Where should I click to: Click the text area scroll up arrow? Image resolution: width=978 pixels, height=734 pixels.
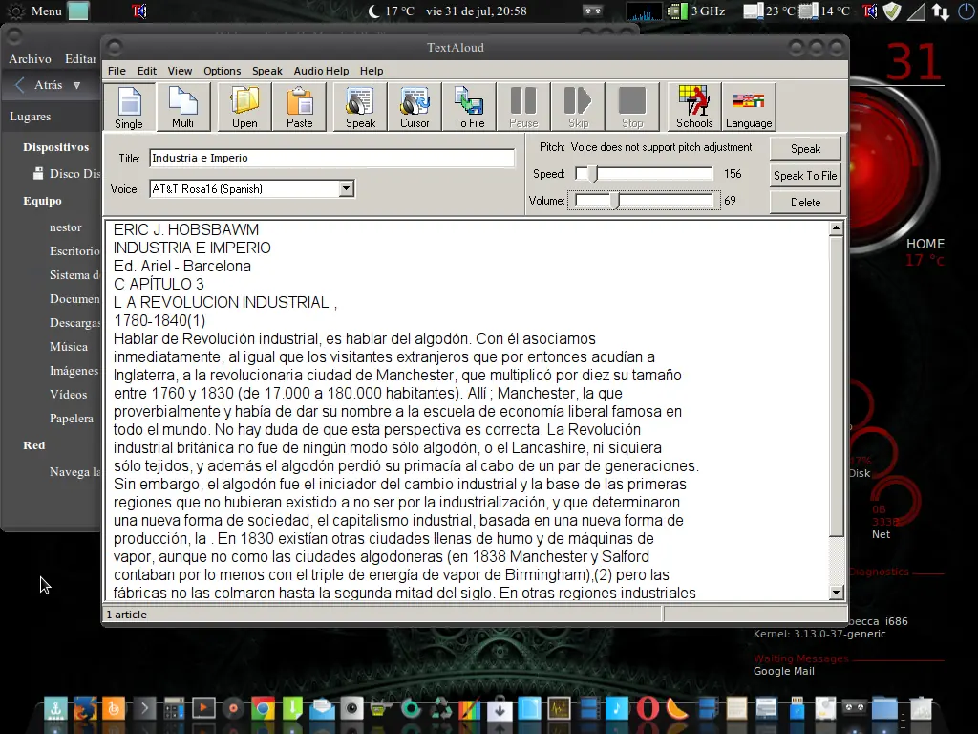pos(836,228)
